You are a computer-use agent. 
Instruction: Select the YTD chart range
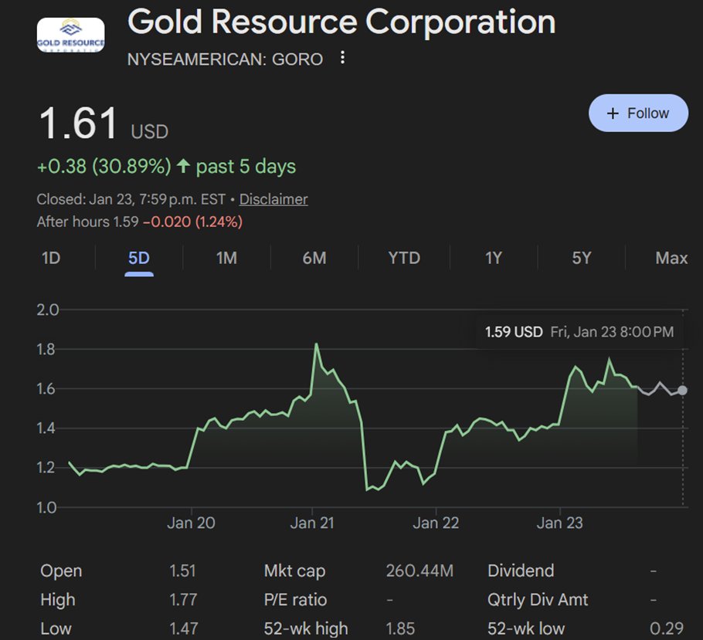[404, 258]
